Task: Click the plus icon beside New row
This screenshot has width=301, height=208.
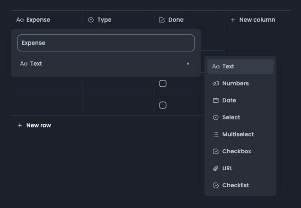Action: coord(20,125)
